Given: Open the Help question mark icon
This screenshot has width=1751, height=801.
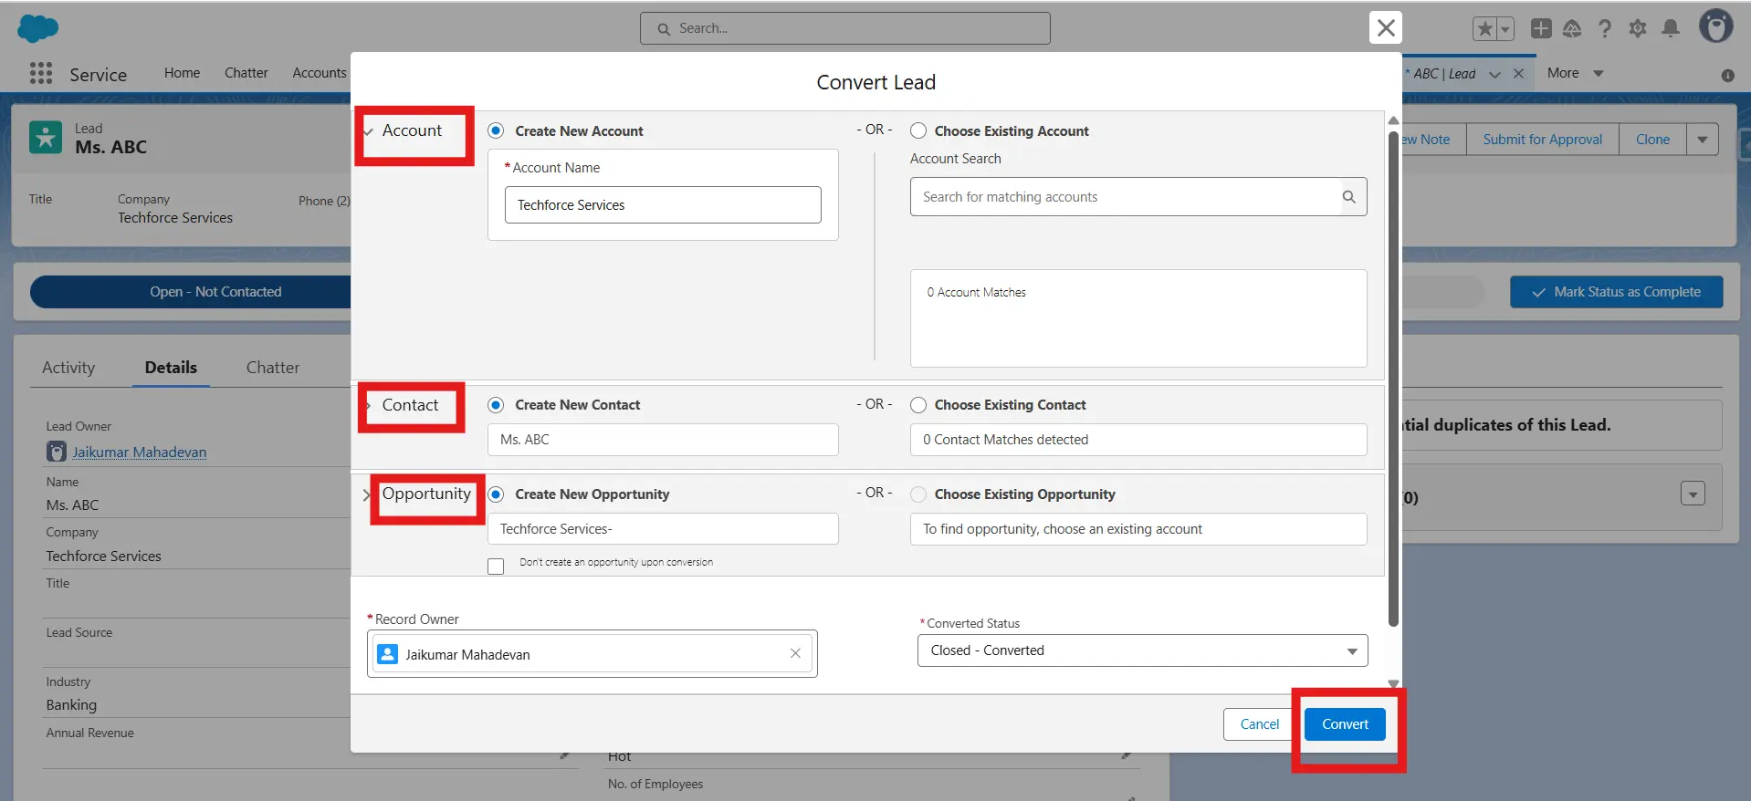Looking at the screenshot, I should 1604,29.
